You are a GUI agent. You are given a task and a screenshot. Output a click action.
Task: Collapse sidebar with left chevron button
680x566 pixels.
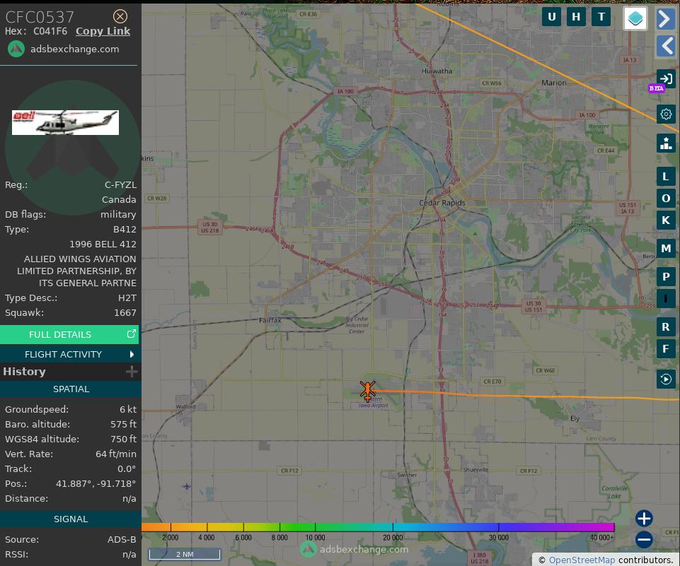click(x=666, y=46)
